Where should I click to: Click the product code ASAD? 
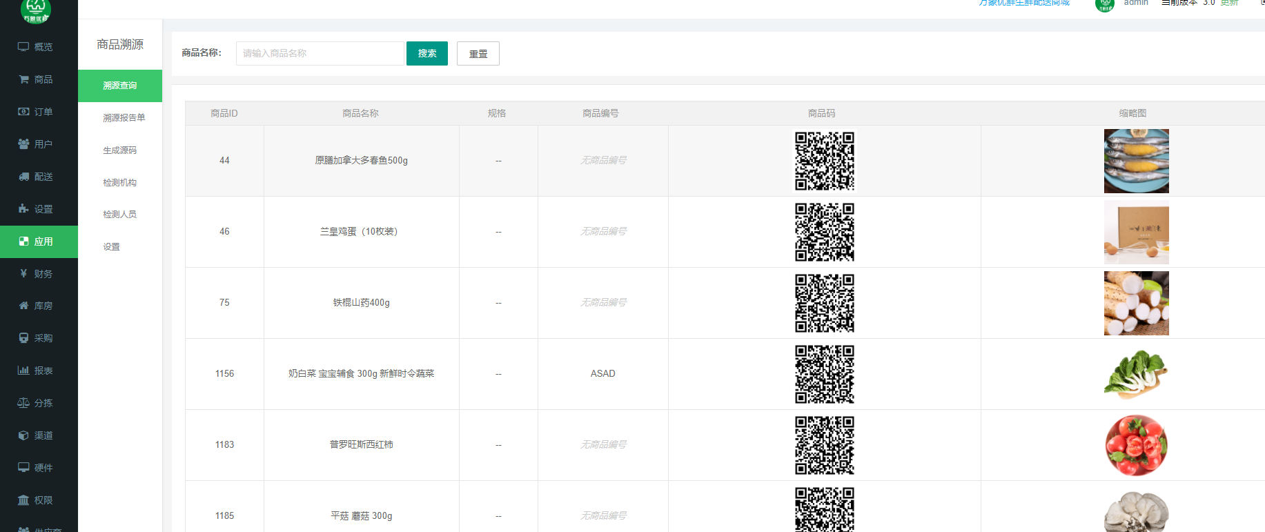[x=603, y=373]
